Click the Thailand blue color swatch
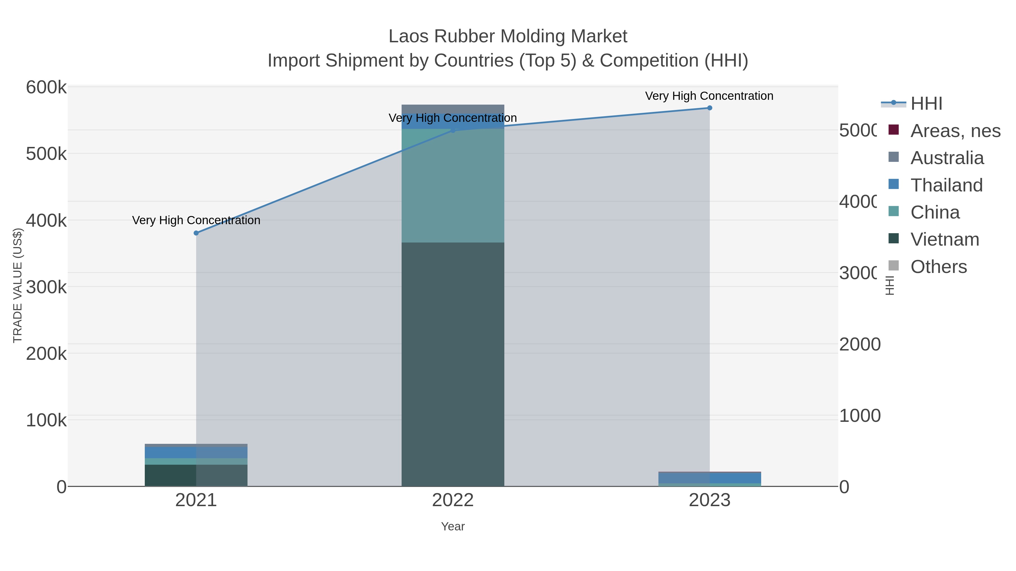Viewport: 1016px width, 571px height. (894, 184)
